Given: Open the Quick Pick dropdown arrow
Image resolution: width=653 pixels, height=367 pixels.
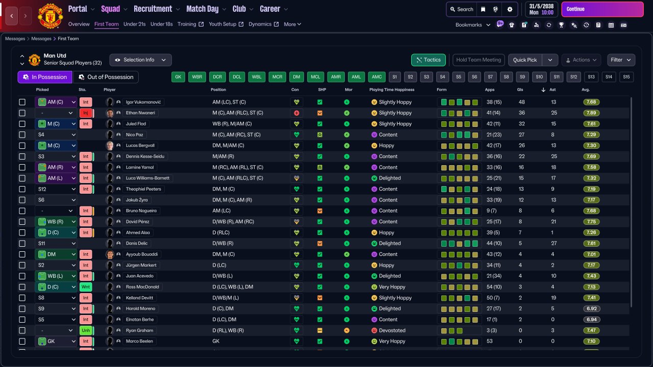Looking at the screenshot, I should pyautogui.click(x=550, y=60).
